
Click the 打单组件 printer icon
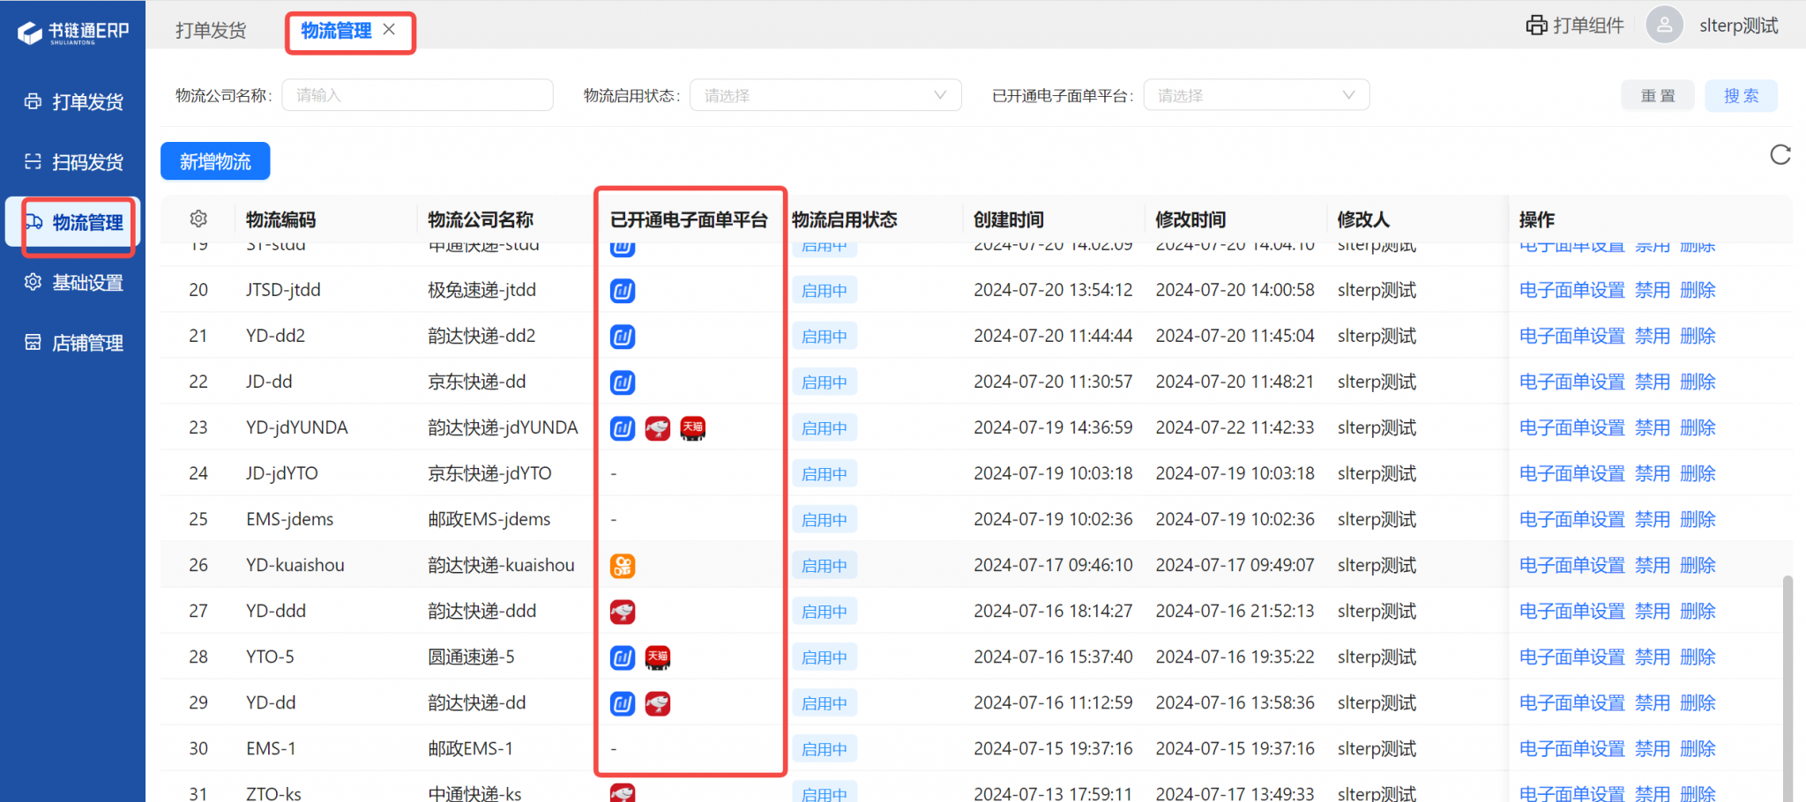coord(1536,26)
